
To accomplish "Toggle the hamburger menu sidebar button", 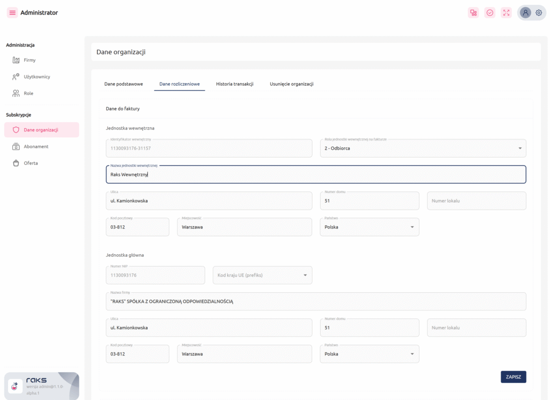I will click(x=12, y=13).
